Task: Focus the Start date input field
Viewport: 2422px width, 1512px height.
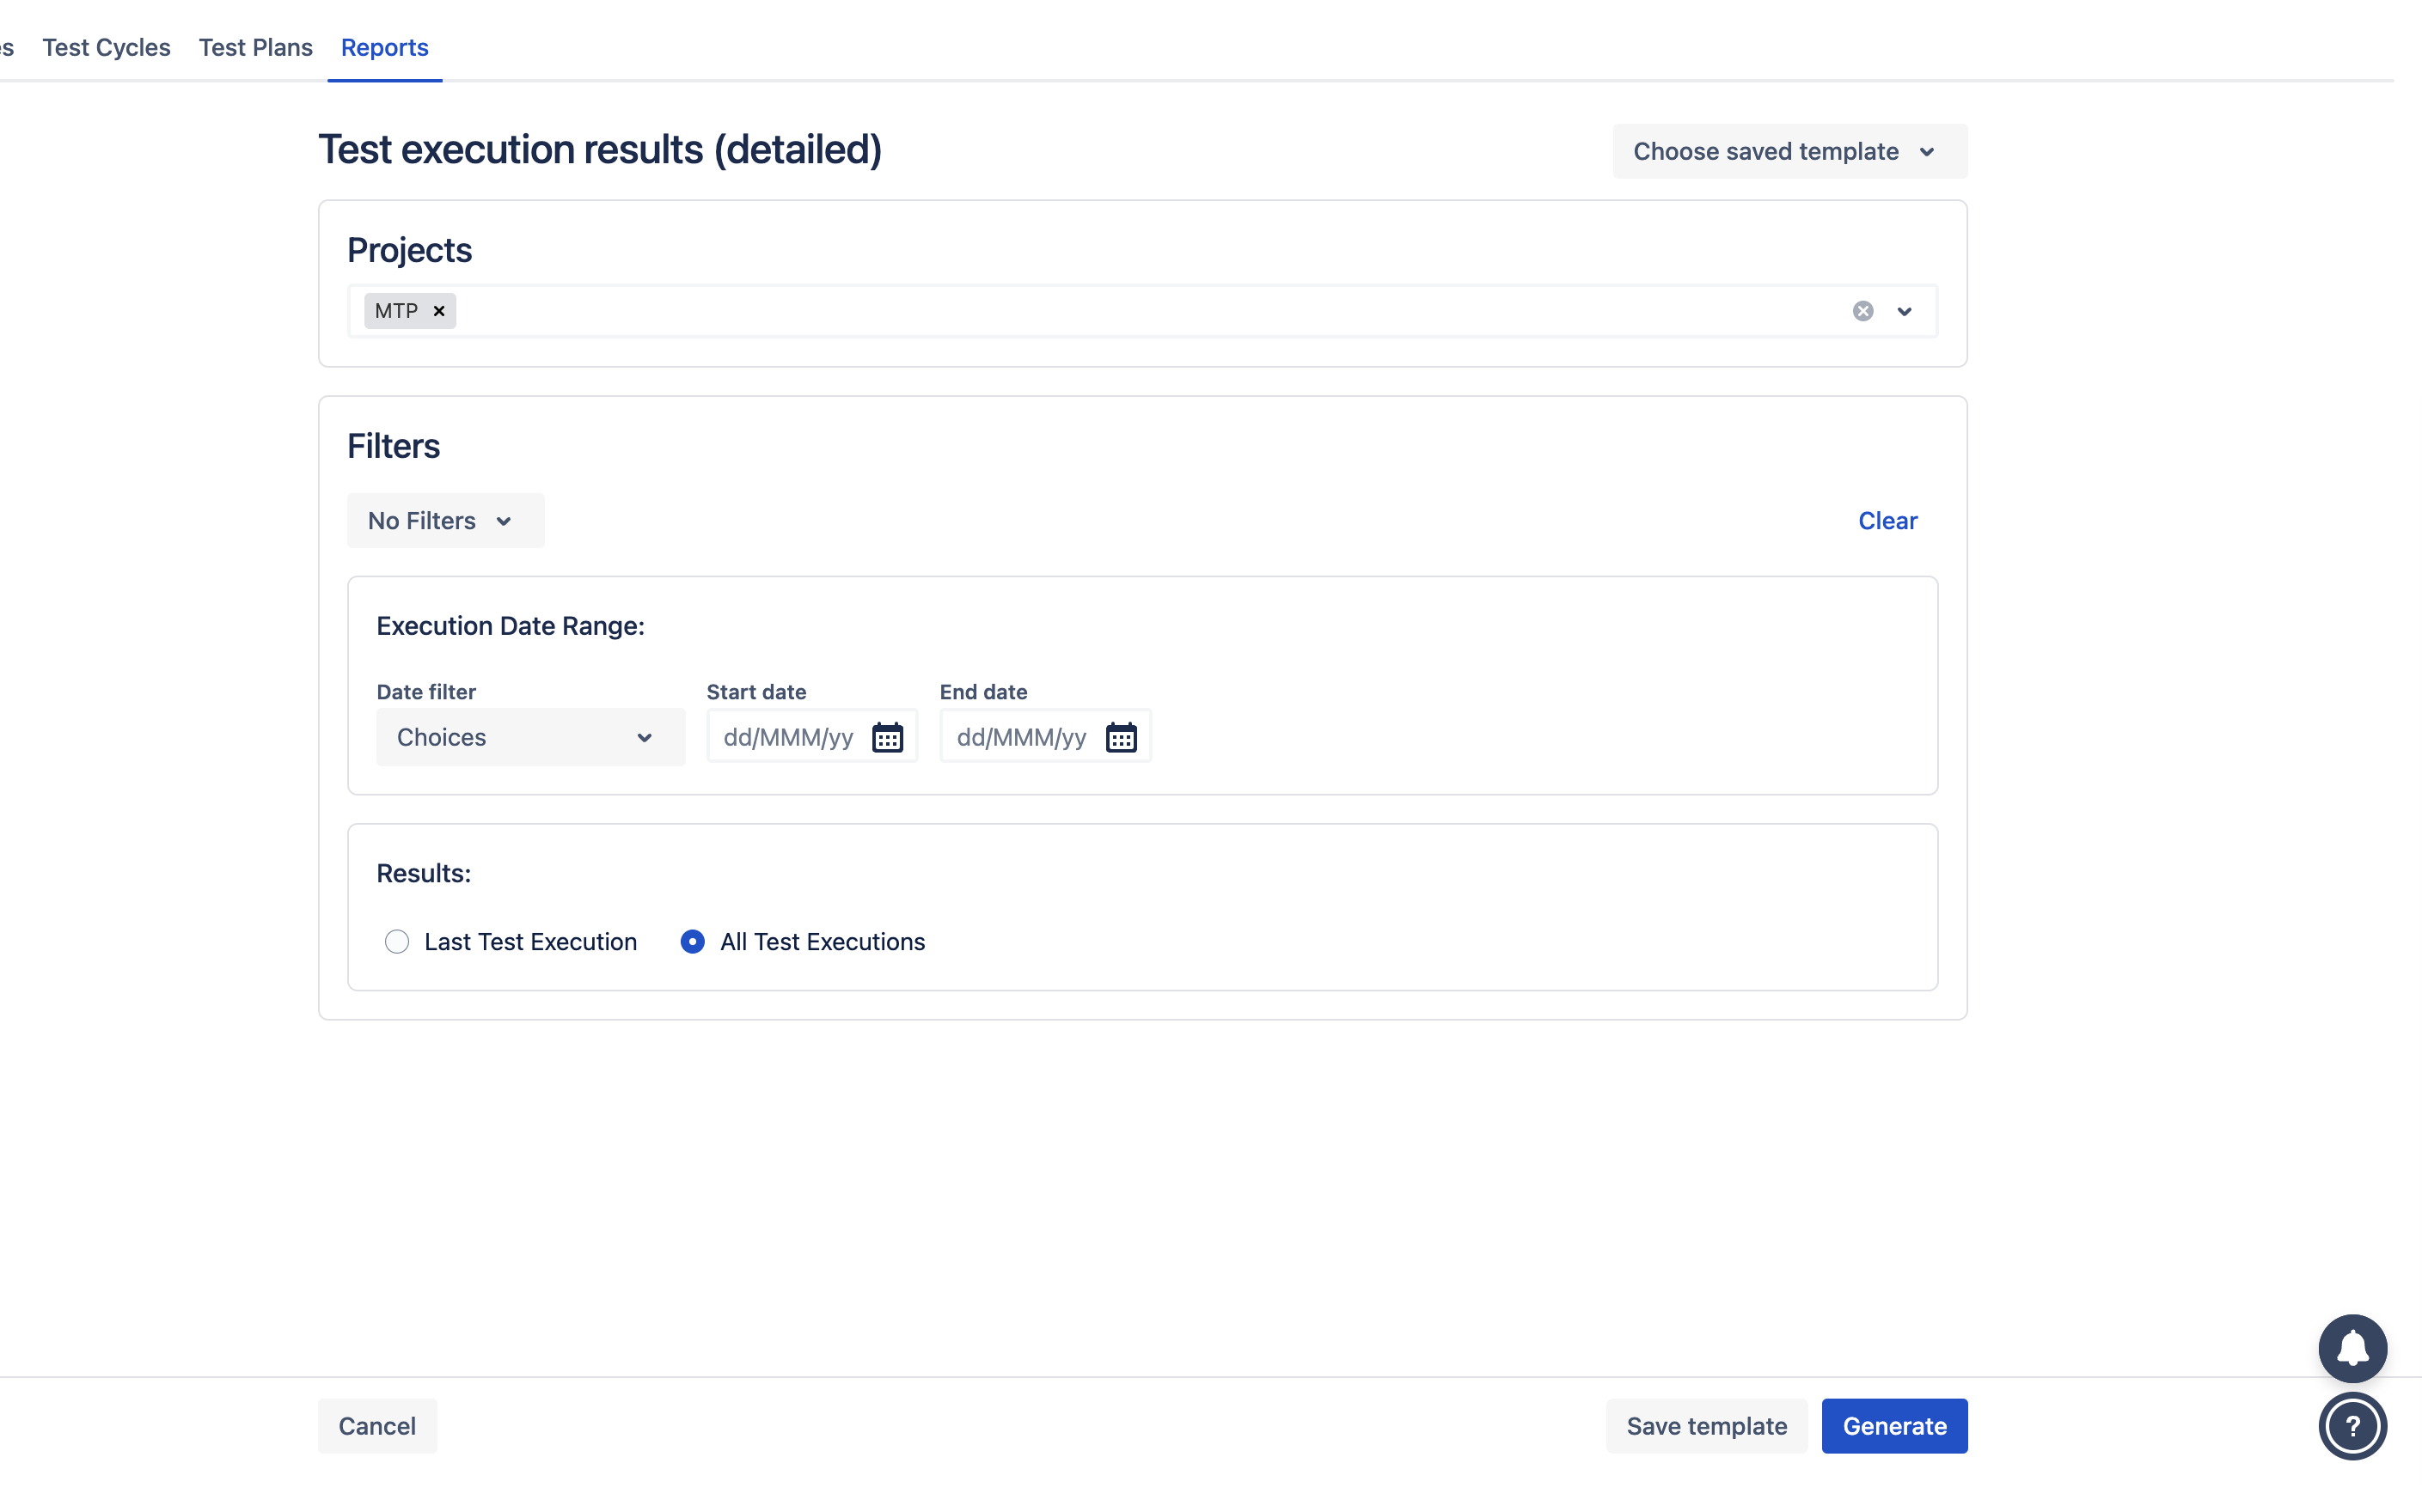Action: (787, 737)
